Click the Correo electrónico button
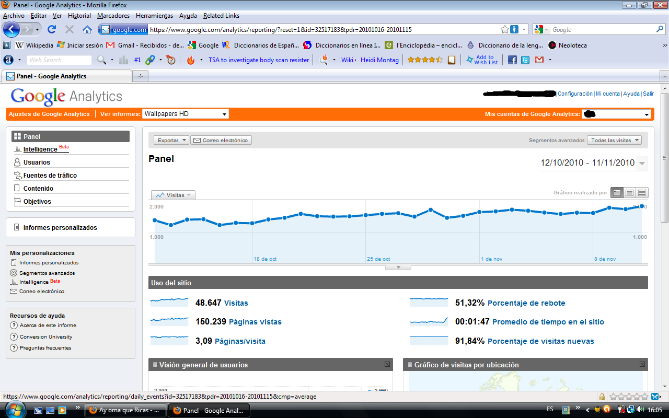 pyautogui.click(x=221, y=140)
